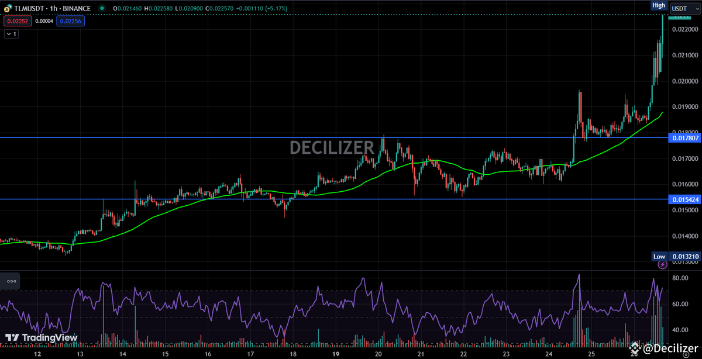Click date 20 on the time axis
702x359 pixels.
tap(378, 354)
